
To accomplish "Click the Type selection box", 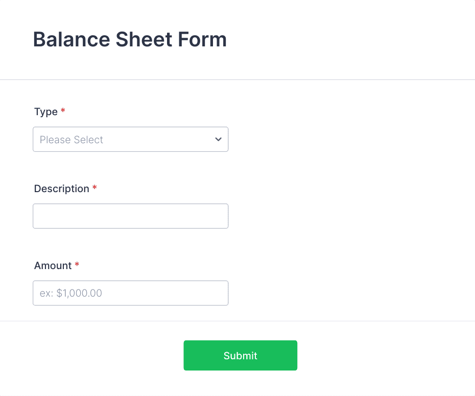I will [130, 139].
